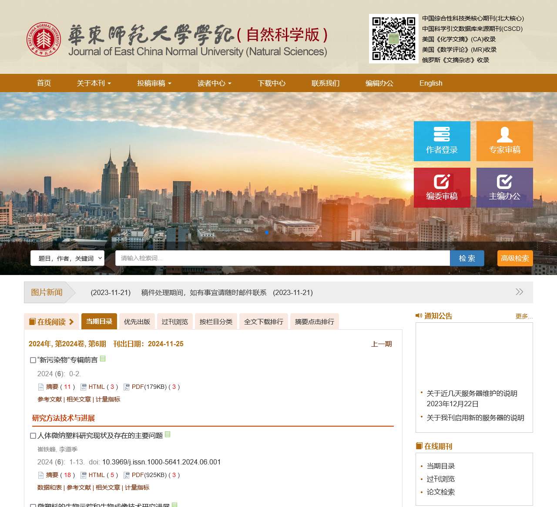Open article "新污染物"专辑前言
The width and height of the screenshot is (557, 507).
67,360
